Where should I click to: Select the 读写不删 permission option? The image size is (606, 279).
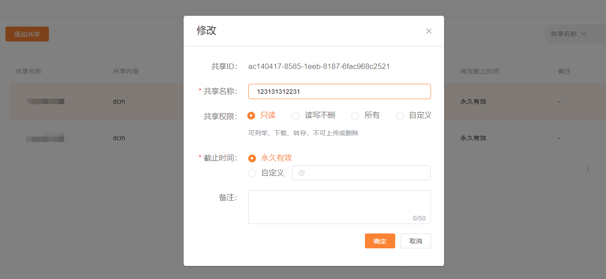[x=313, y=115]
